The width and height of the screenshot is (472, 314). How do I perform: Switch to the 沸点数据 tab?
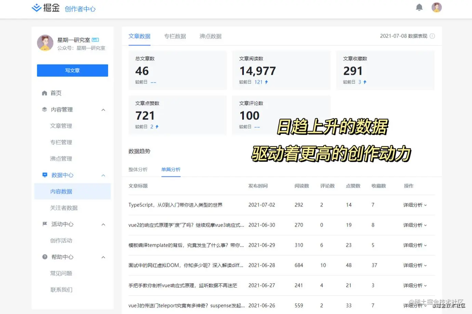coord(210,36)
